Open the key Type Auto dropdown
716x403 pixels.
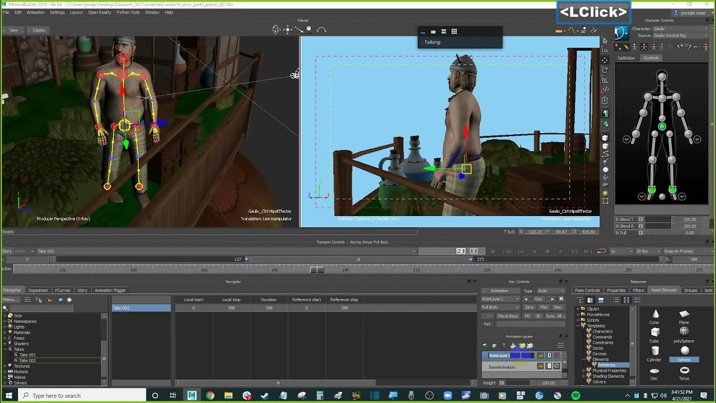550,290
